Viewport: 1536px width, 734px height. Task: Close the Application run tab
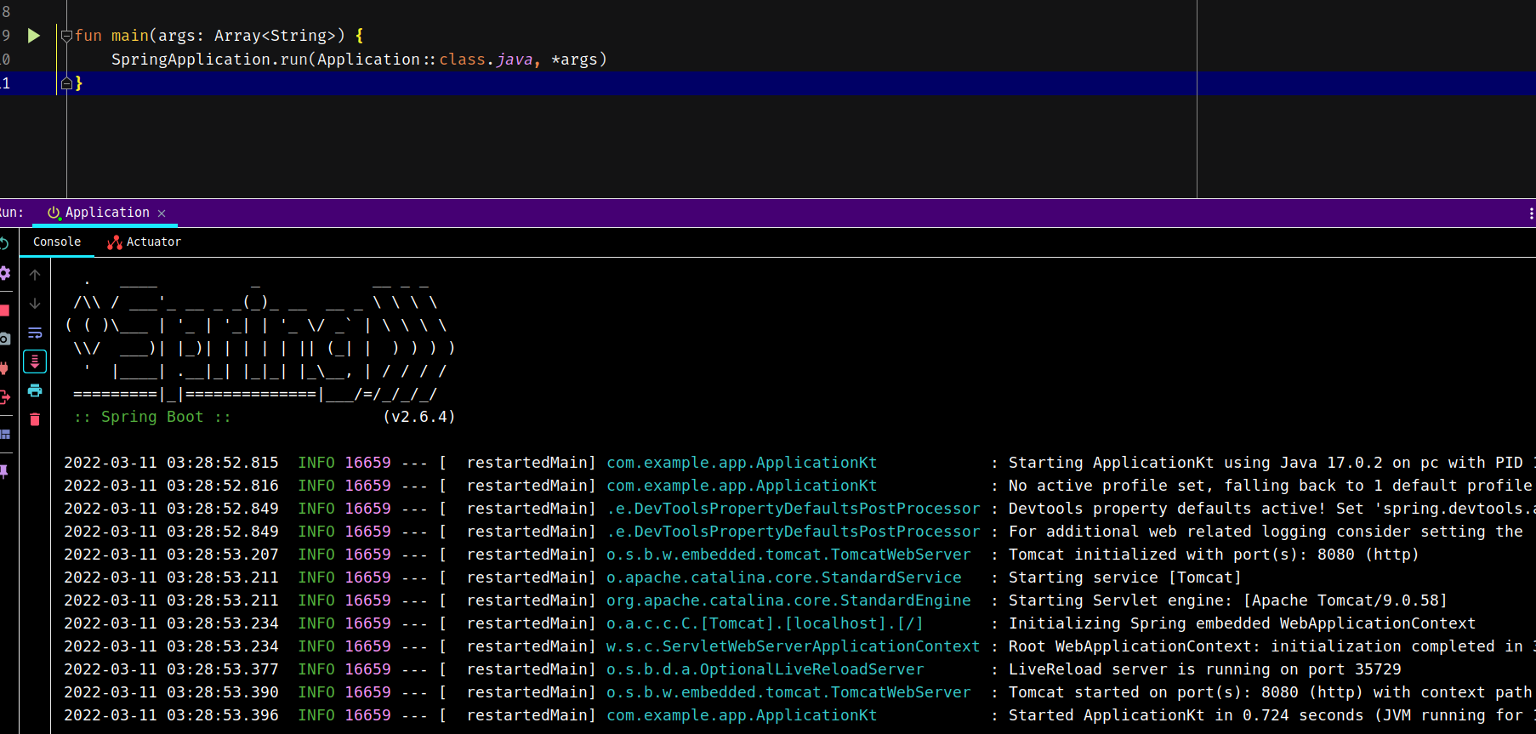pos(162,213)
